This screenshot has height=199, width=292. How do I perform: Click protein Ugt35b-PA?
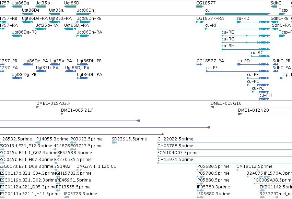[x=41, y=71]
